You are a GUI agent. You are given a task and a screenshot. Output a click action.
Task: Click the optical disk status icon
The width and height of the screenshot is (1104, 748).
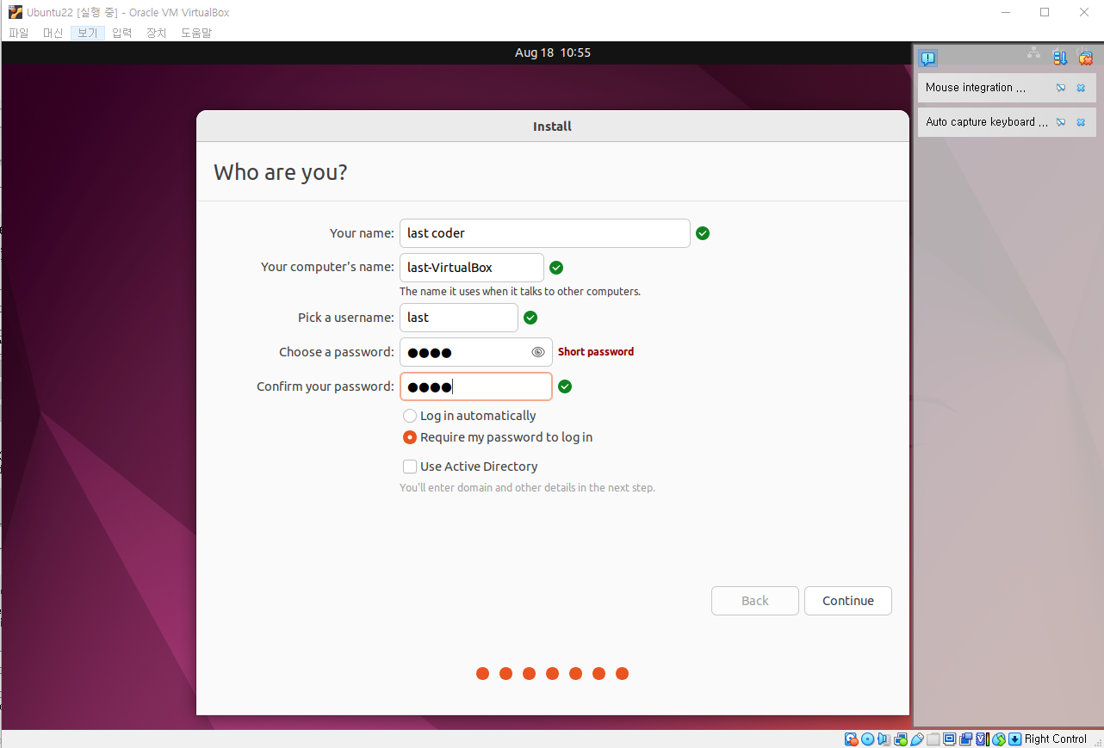[868, 739]
